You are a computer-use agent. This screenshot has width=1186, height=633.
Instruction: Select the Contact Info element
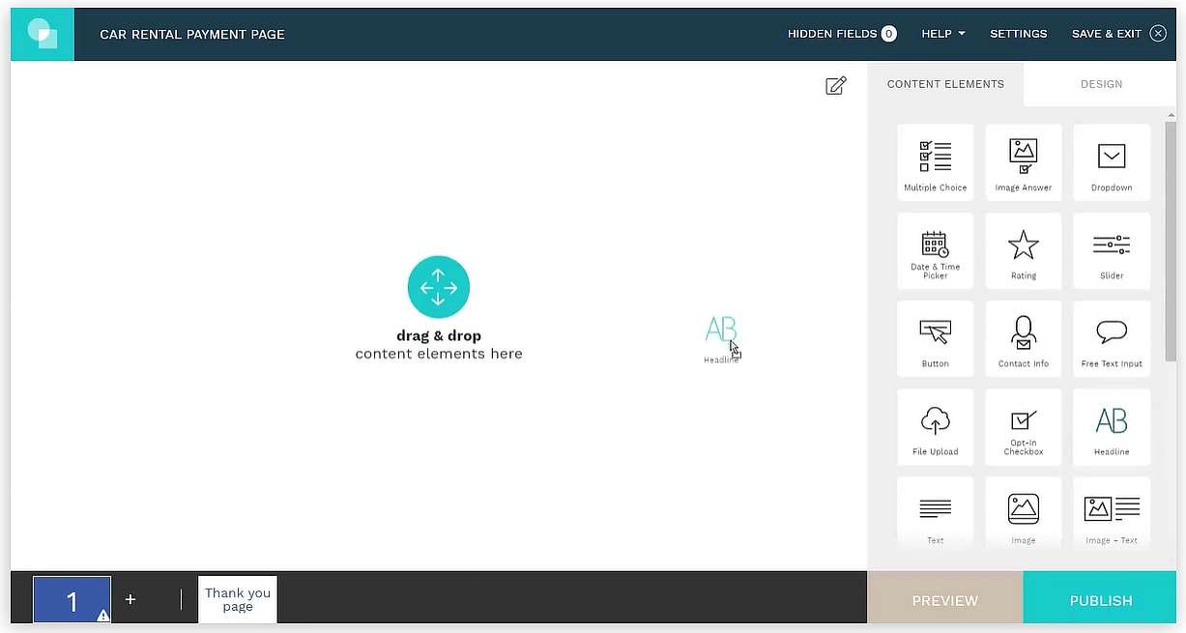tap(1023, 338)
